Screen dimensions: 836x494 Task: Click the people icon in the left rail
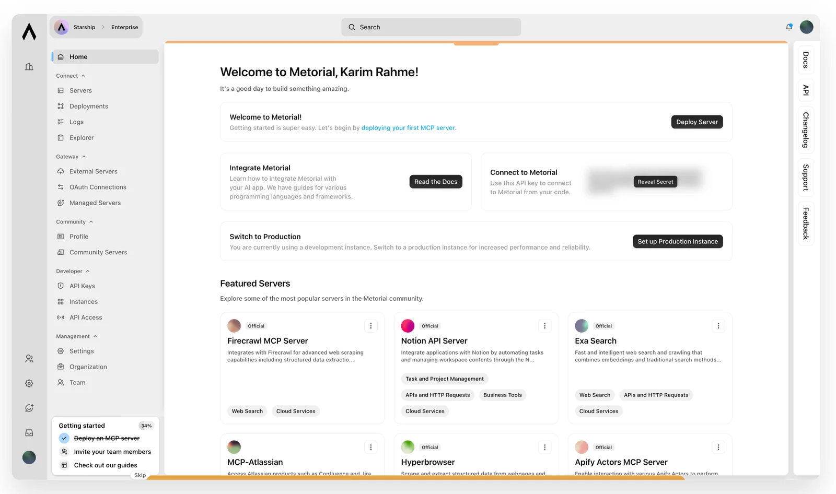tap(29, 359)
